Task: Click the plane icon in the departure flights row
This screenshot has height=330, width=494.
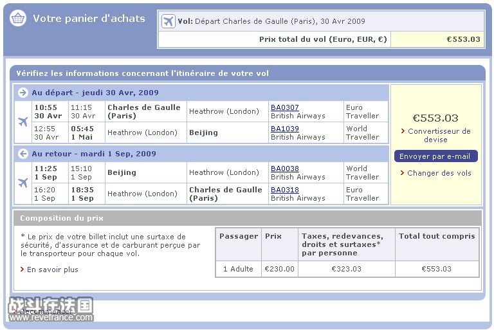Action: coord(23,122)
